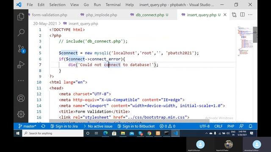
Task: Sign in to Jira from the status bar
Action: point(64,126)
